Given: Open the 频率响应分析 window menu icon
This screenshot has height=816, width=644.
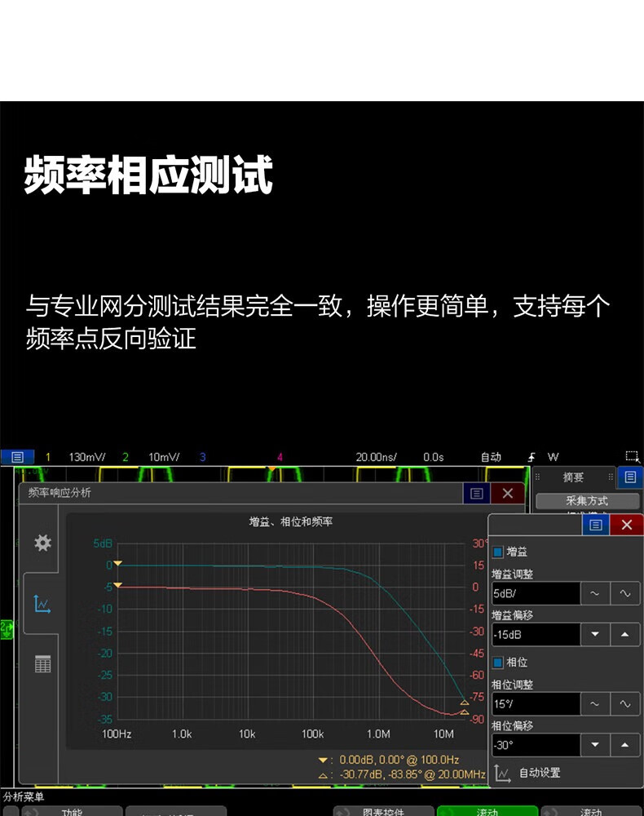Looking at the screenshot, I should (x=477, y=494).
